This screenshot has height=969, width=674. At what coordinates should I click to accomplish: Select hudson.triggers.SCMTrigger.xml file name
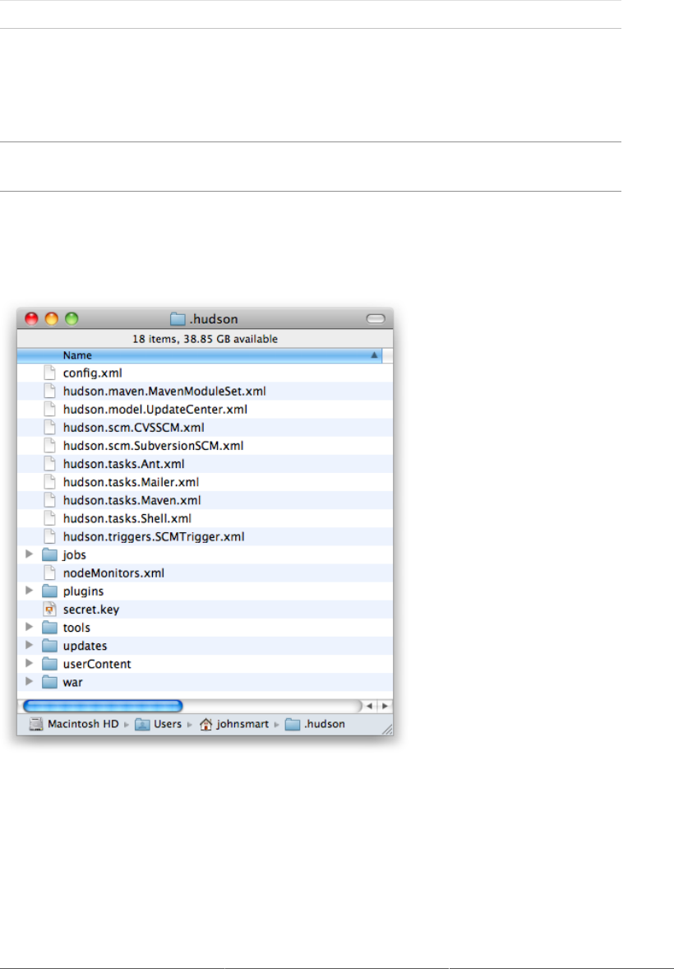tap(154, 537)
